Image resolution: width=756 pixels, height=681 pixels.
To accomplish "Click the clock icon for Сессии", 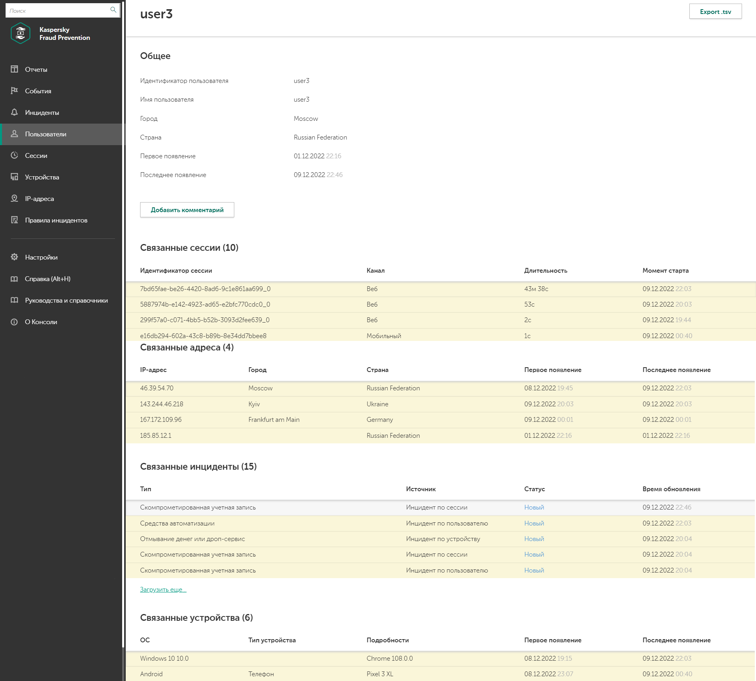I will pos(14,155).
